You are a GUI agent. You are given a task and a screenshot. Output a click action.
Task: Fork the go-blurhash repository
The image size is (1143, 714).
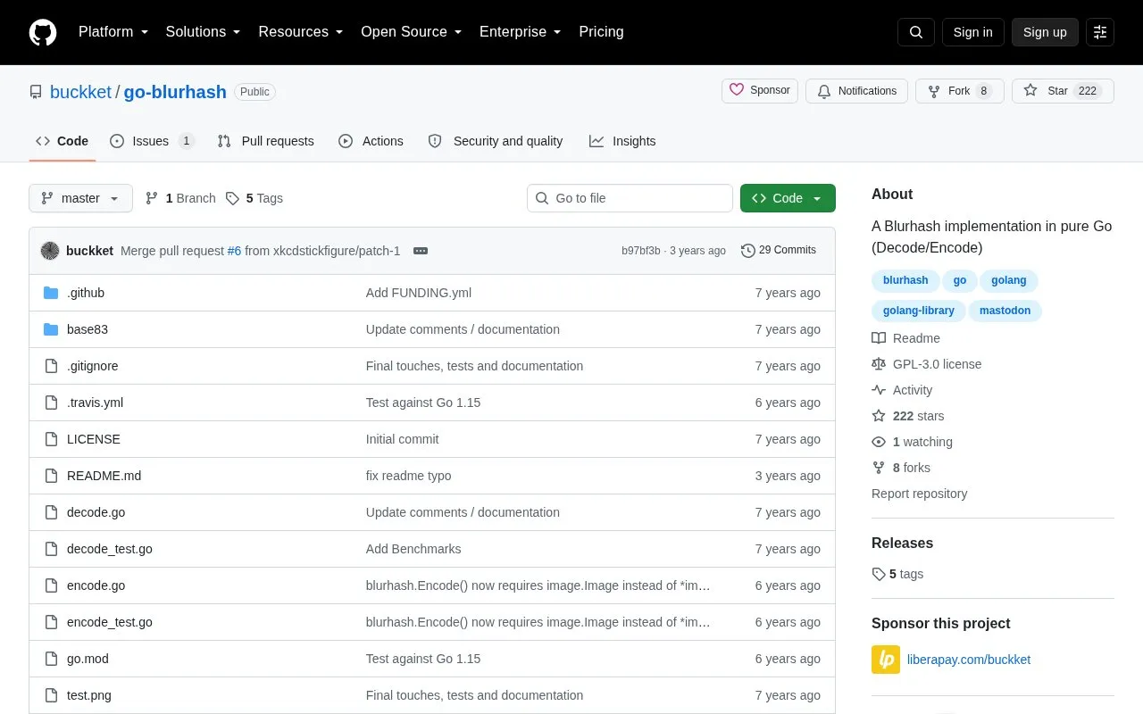pyautogui.click(x=960, y=91)
